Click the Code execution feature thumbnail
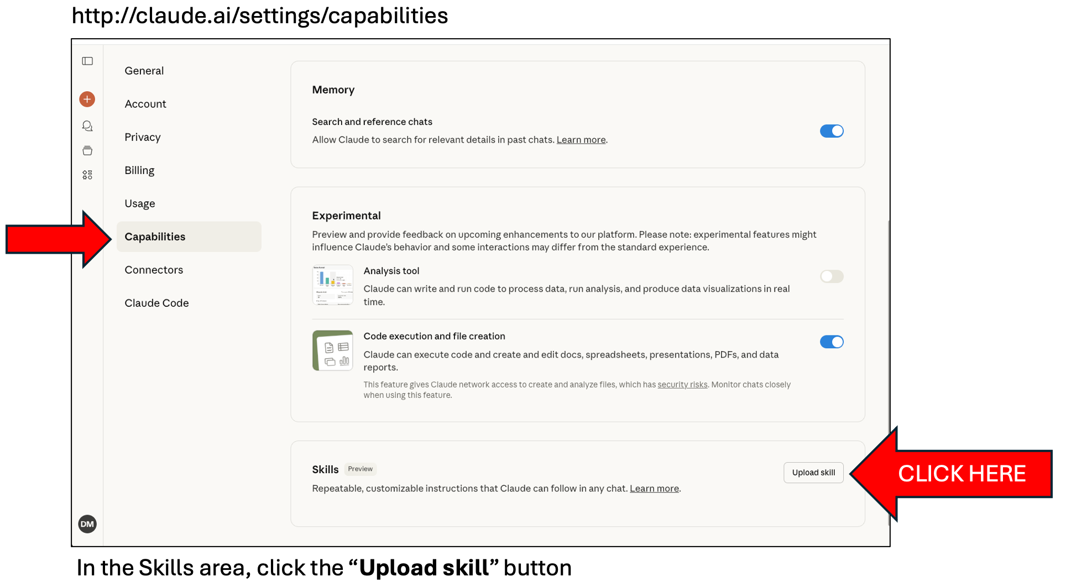Screen dimensions: 1066x587 (x=333, y=350)
